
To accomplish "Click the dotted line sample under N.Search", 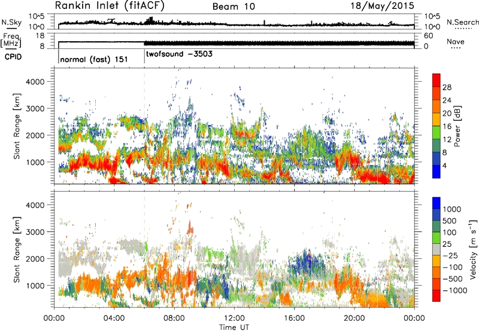I will [x=463, y=28].
